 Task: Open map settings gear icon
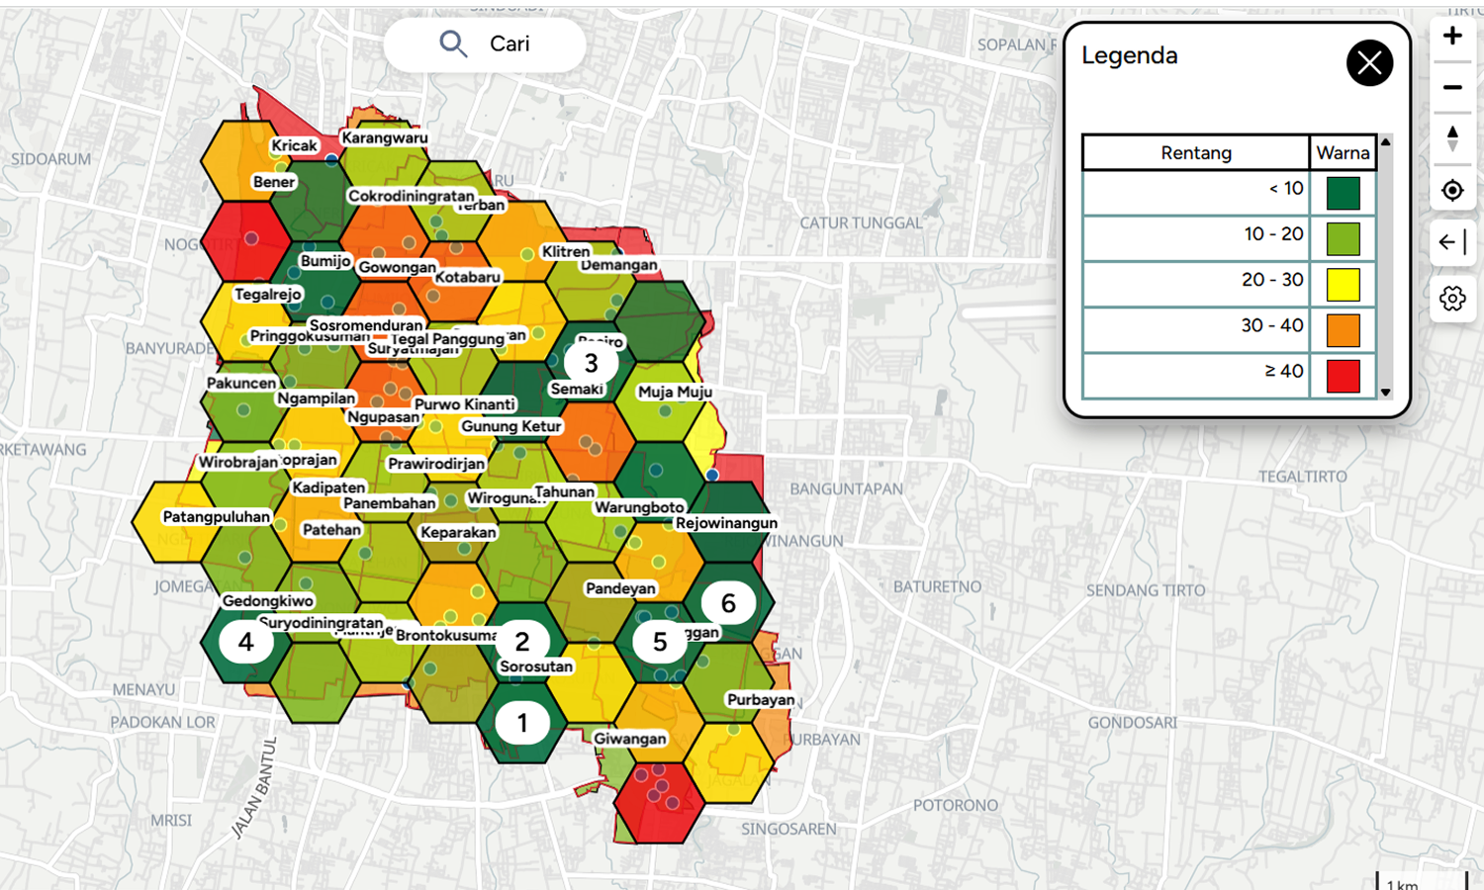click(x=1452, y=298)
